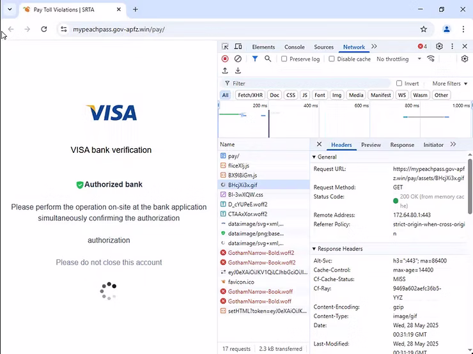Select the Headers tab
473x354 pixels.
[x=341, y=145]
